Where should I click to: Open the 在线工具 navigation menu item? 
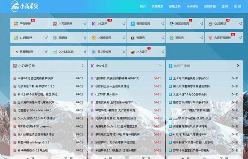point(175,6)
